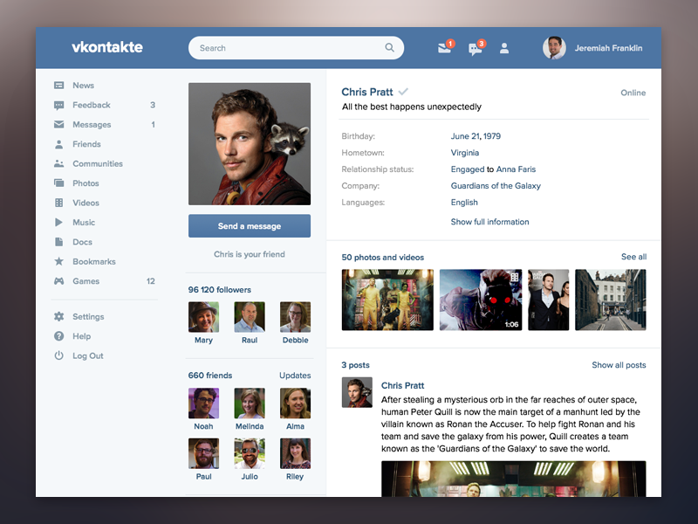Click the Settings gear icon
The width and height of the screenshot is (698, 524).
[58, 316]
